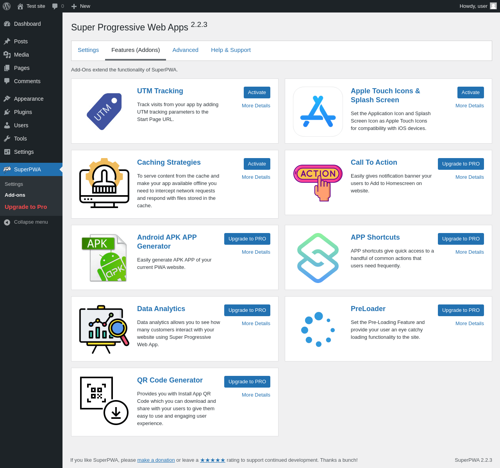Image resolution: width=500 pixels, height=468 pixels.
Task: Click the Dashboard gauge icon
Action: pos(7,24)
